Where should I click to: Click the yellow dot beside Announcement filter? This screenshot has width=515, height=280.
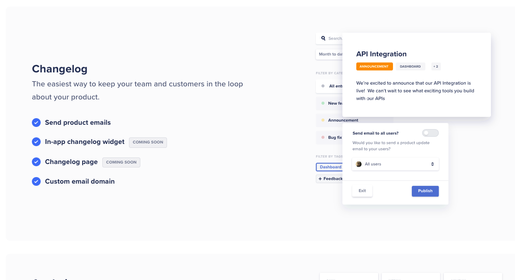point(323,120)
